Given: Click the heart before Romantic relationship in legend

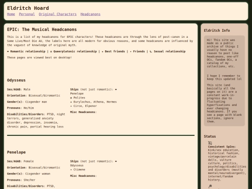Looking at the screenshot, I should coord(8,52).
